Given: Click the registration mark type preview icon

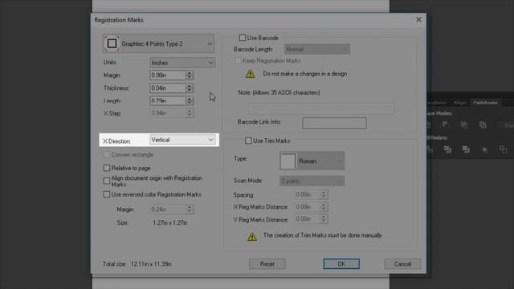Looking at the screenshot, I should pos(112,43).
